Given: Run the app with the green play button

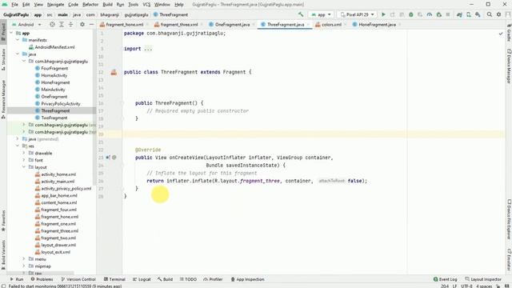Looking at the screenshot, I should click(x=384, y=14).
